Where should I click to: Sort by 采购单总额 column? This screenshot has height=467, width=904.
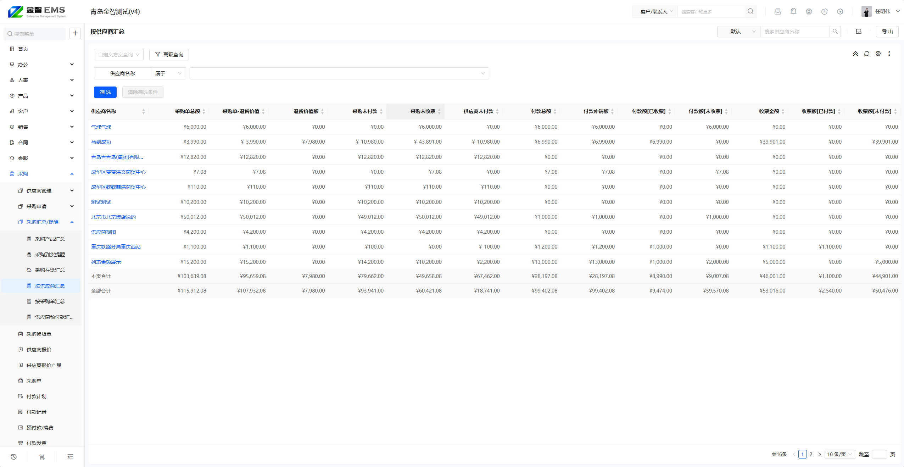coord(203,111)
